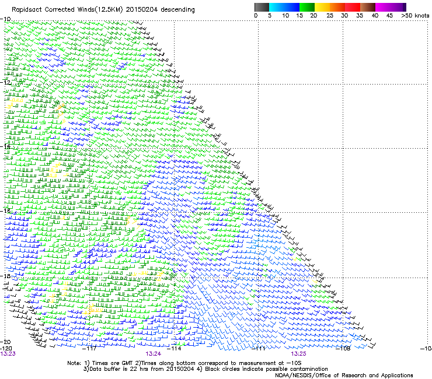
Task: Click the '>50 knots' legend label
Action: point(415,15)
